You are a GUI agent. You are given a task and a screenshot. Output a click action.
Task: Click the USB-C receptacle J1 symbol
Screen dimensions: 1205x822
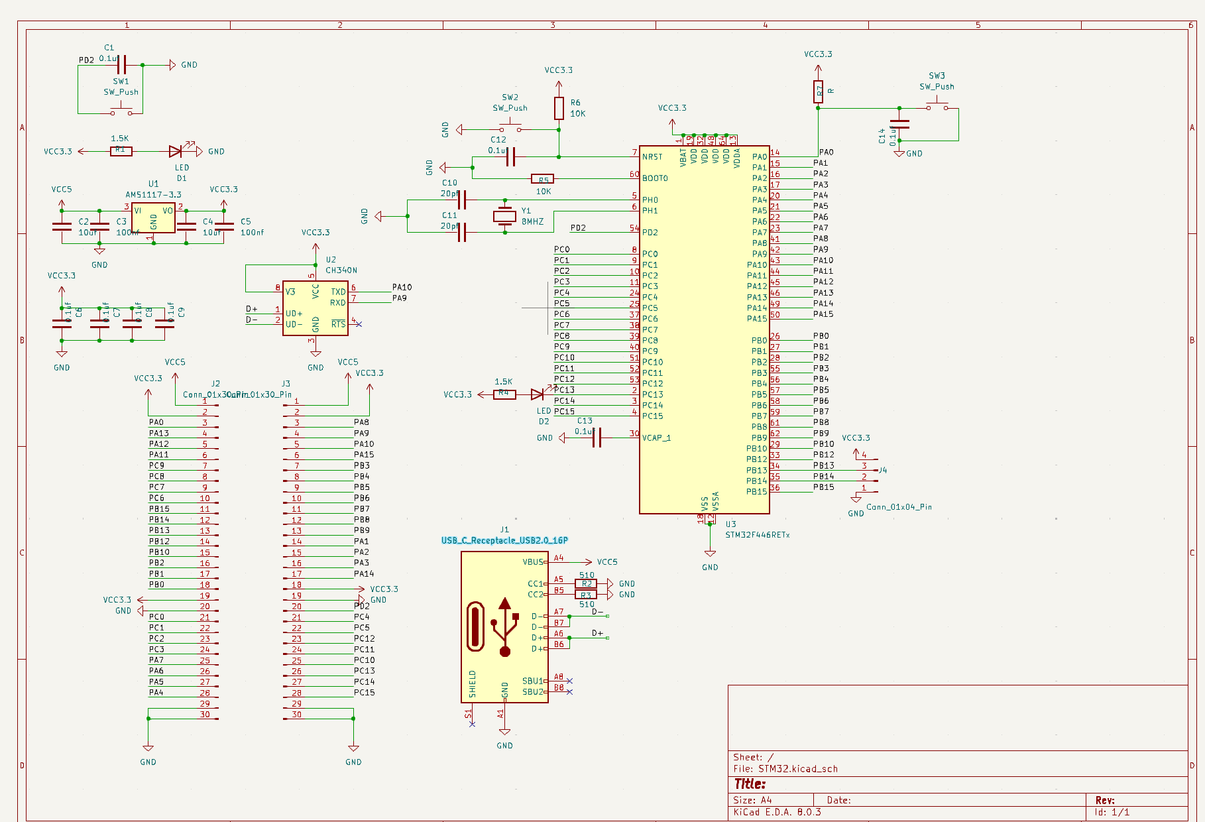click(x=504, y=626)
